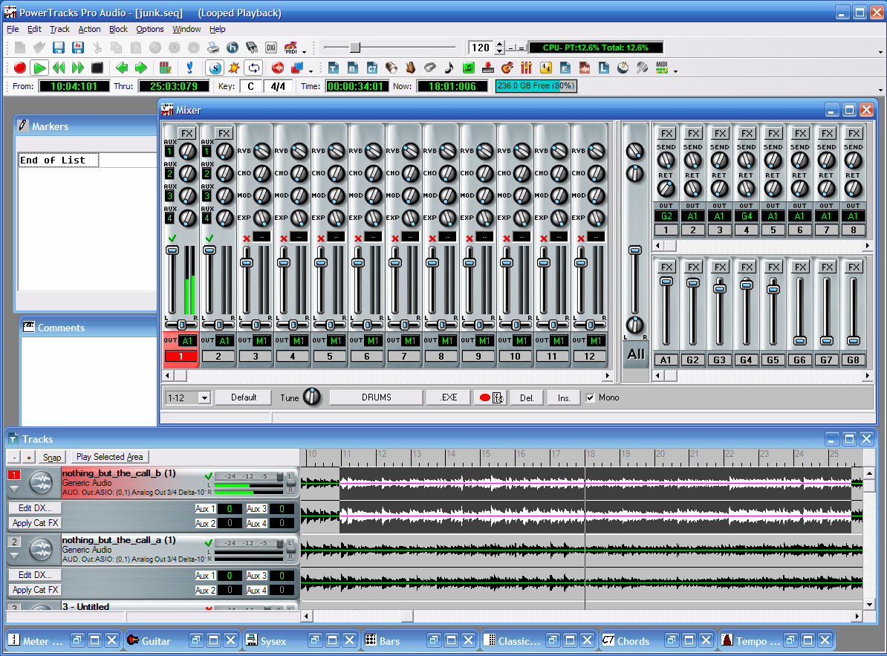Expand track 1 triangle in Tracks window

click(x=14, y=489)
